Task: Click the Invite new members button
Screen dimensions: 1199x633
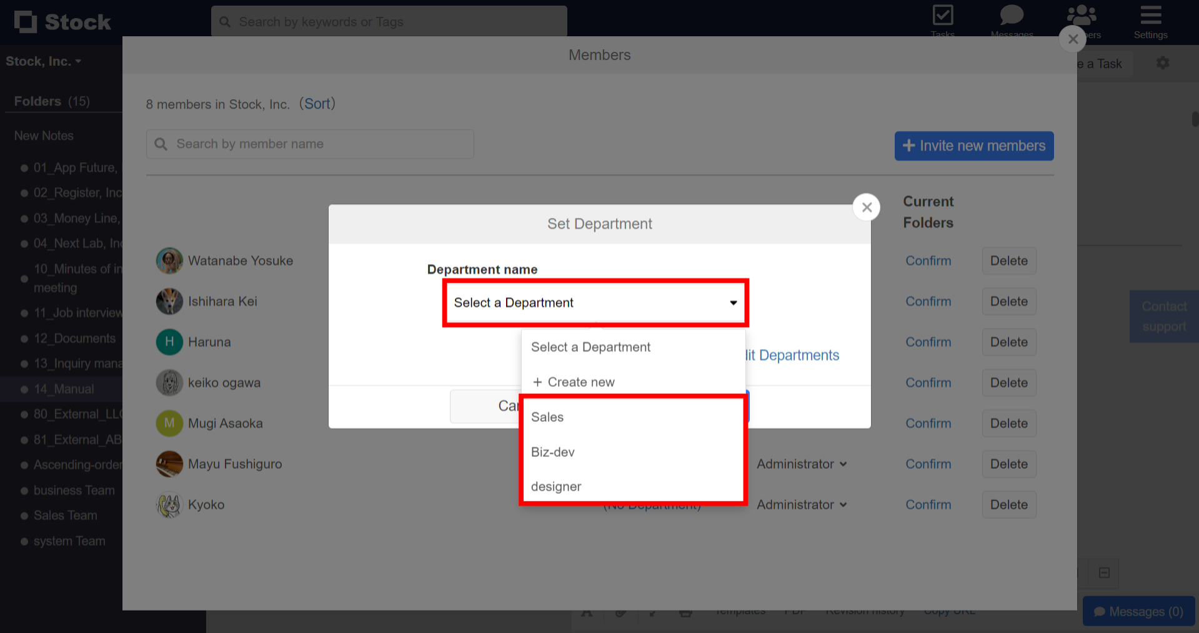Action: coord(973,145)
